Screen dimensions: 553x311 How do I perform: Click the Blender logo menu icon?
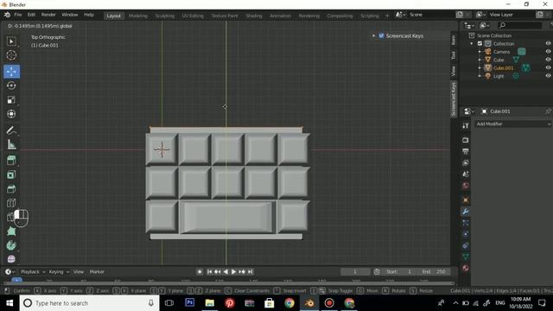[7, 15]
